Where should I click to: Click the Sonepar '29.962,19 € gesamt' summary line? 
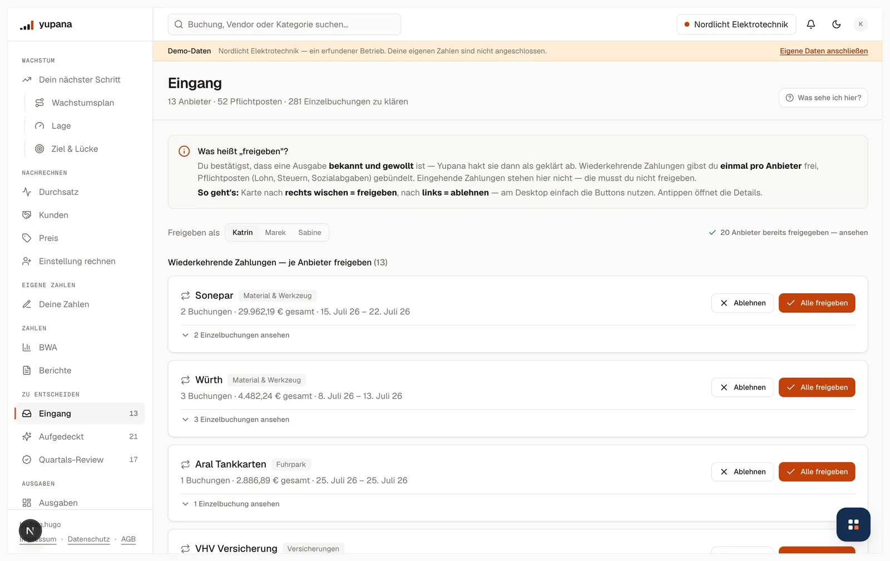tap(295, 312)
